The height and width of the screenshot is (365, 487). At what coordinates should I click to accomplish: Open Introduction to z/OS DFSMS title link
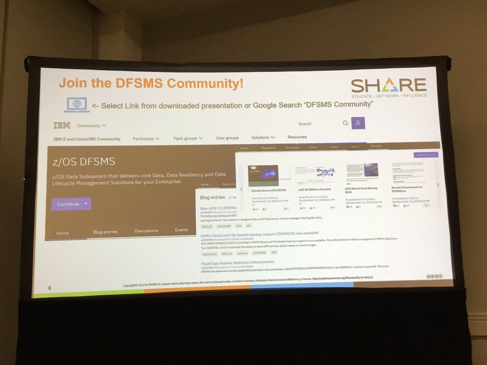(x=268, y=190)
